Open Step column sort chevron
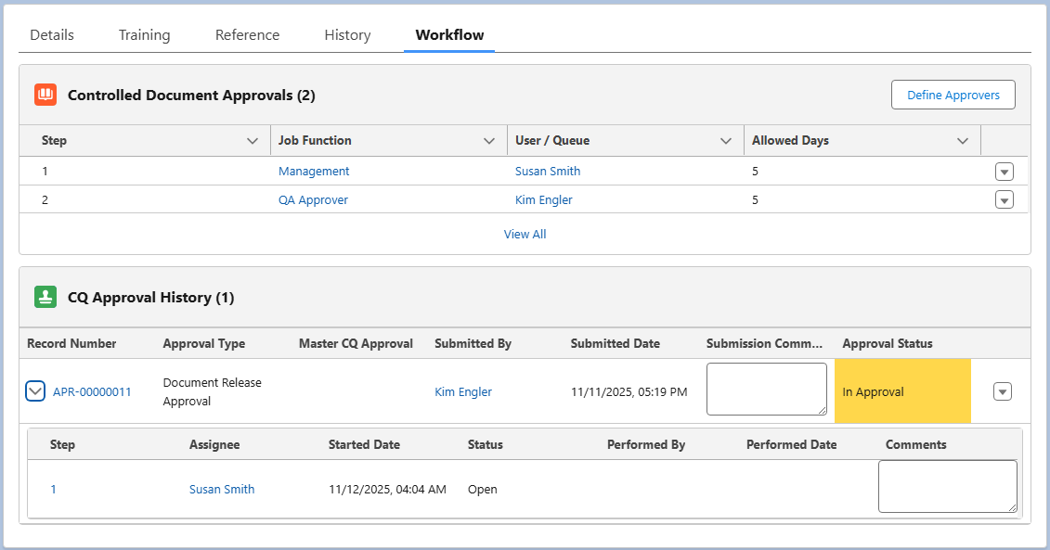Image resolution: width=1050 pixels, height=550 pixels. [253, 141]
